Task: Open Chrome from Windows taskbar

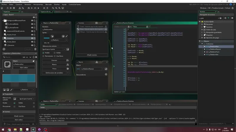Action: click(9, 130)
